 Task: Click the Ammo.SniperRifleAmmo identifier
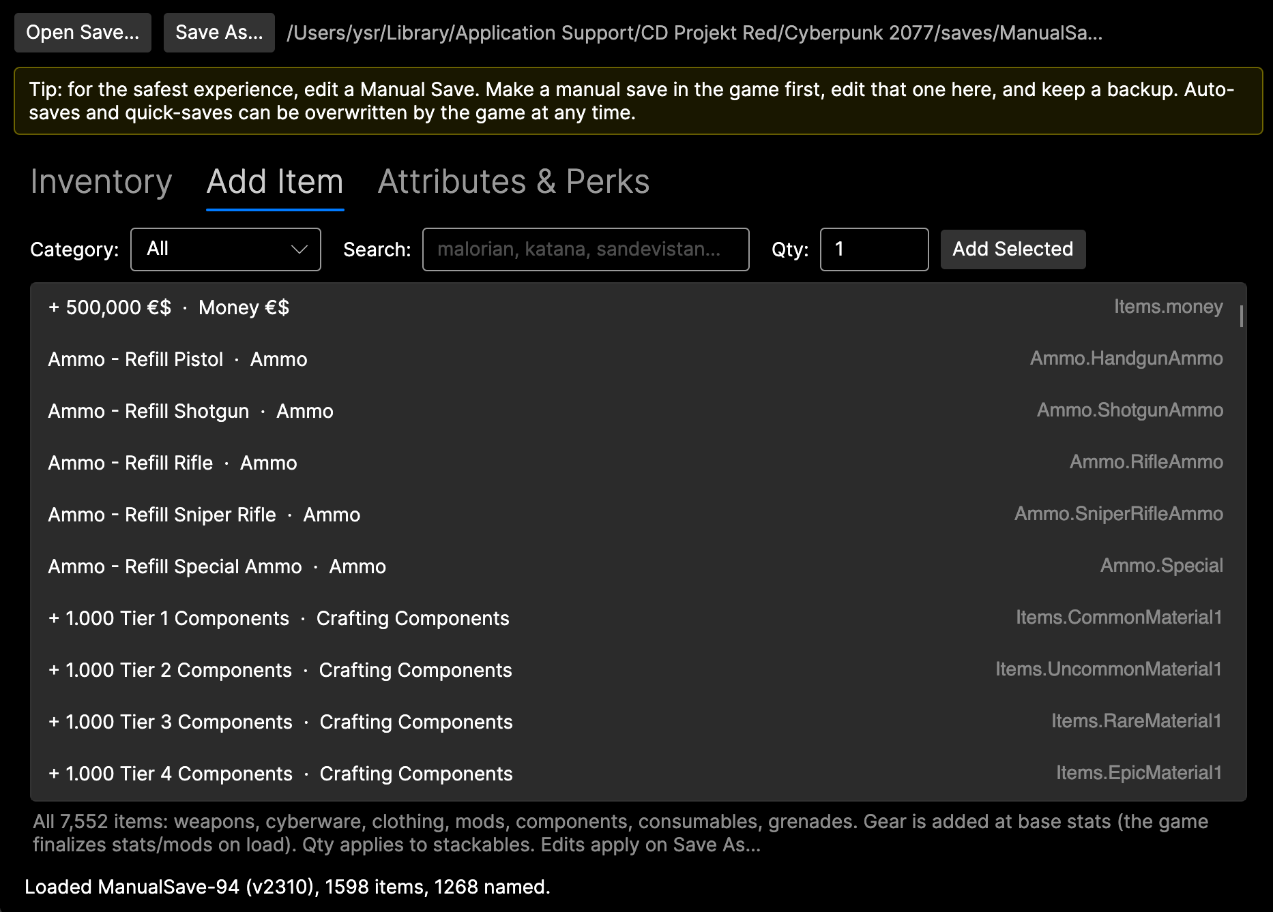pyautogui.click(x=1119, y=514)
